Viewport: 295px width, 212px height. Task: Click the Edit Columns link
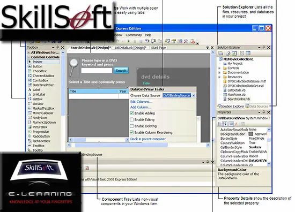tap(141, 102)
